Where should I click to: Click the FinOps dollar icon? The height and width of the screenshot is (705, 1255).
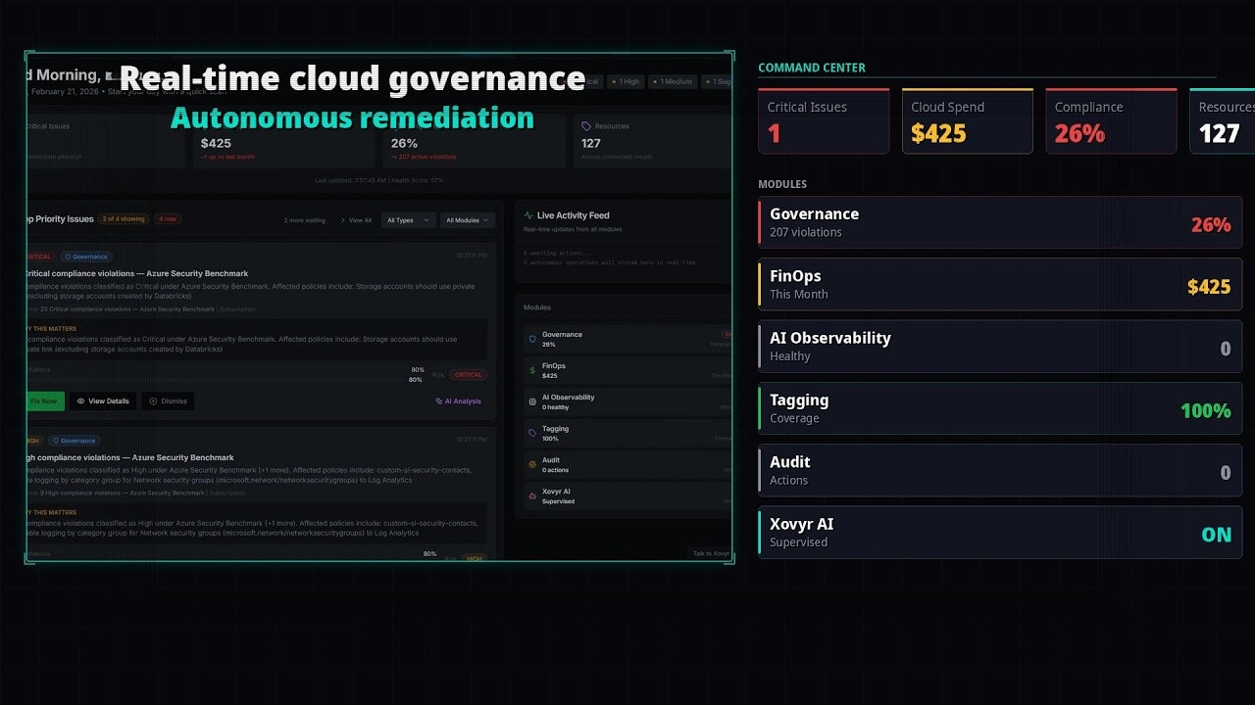point(531,368)
